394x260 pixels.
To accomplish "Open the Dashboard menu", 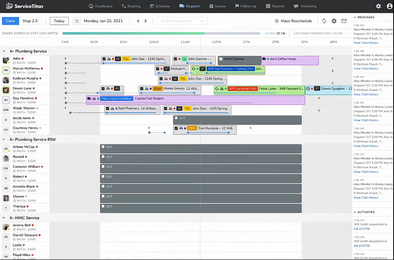I will (x=100, y=6).
